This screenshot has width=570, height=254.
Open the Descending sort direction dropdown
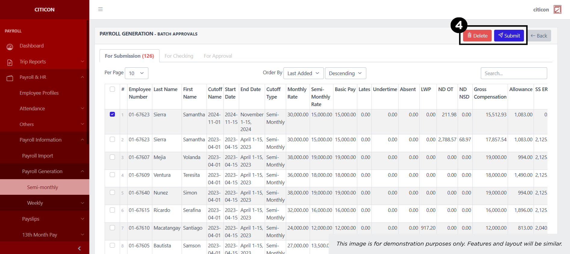[346, 73]
